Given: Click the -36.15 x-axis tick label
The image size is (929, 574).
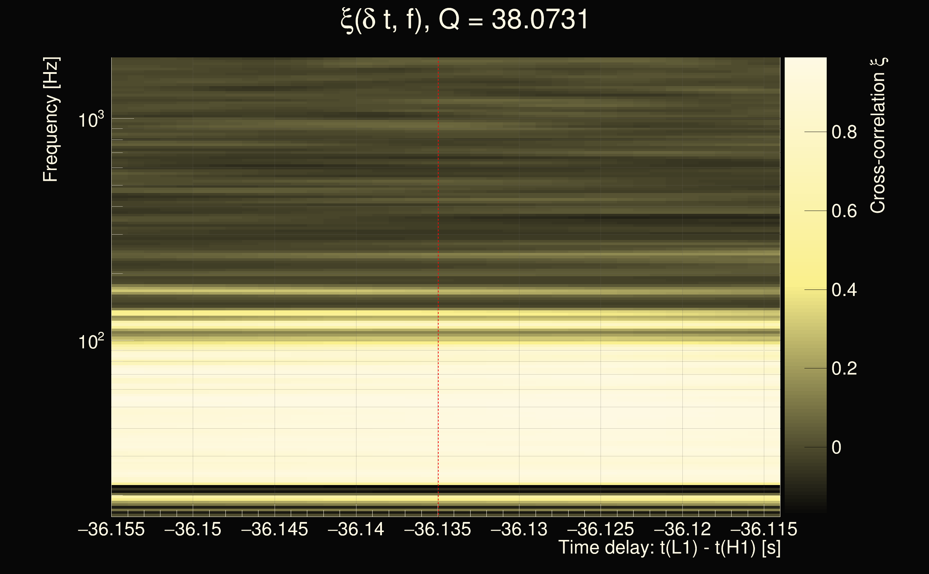Looking at the screenshot, I should (192, 530).
